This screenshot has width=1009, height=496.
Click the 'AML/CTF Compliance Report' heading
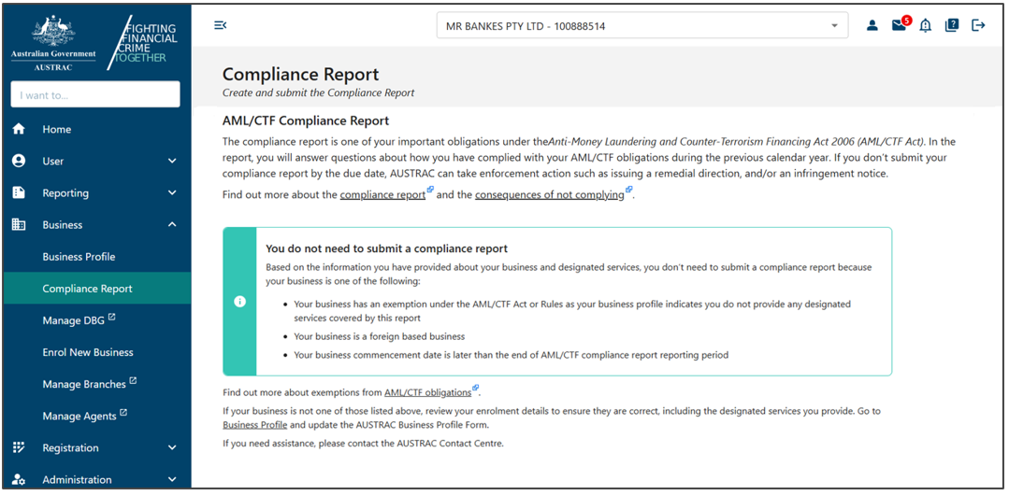[306, 120]
